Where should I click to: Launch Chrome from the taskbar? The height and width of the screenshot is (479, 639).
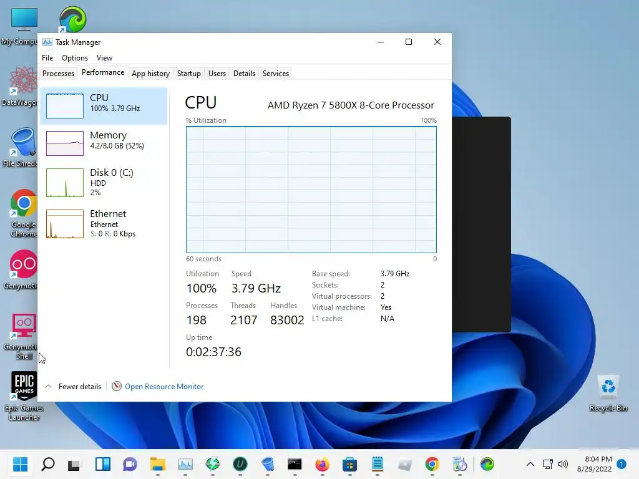pos(432,464)
